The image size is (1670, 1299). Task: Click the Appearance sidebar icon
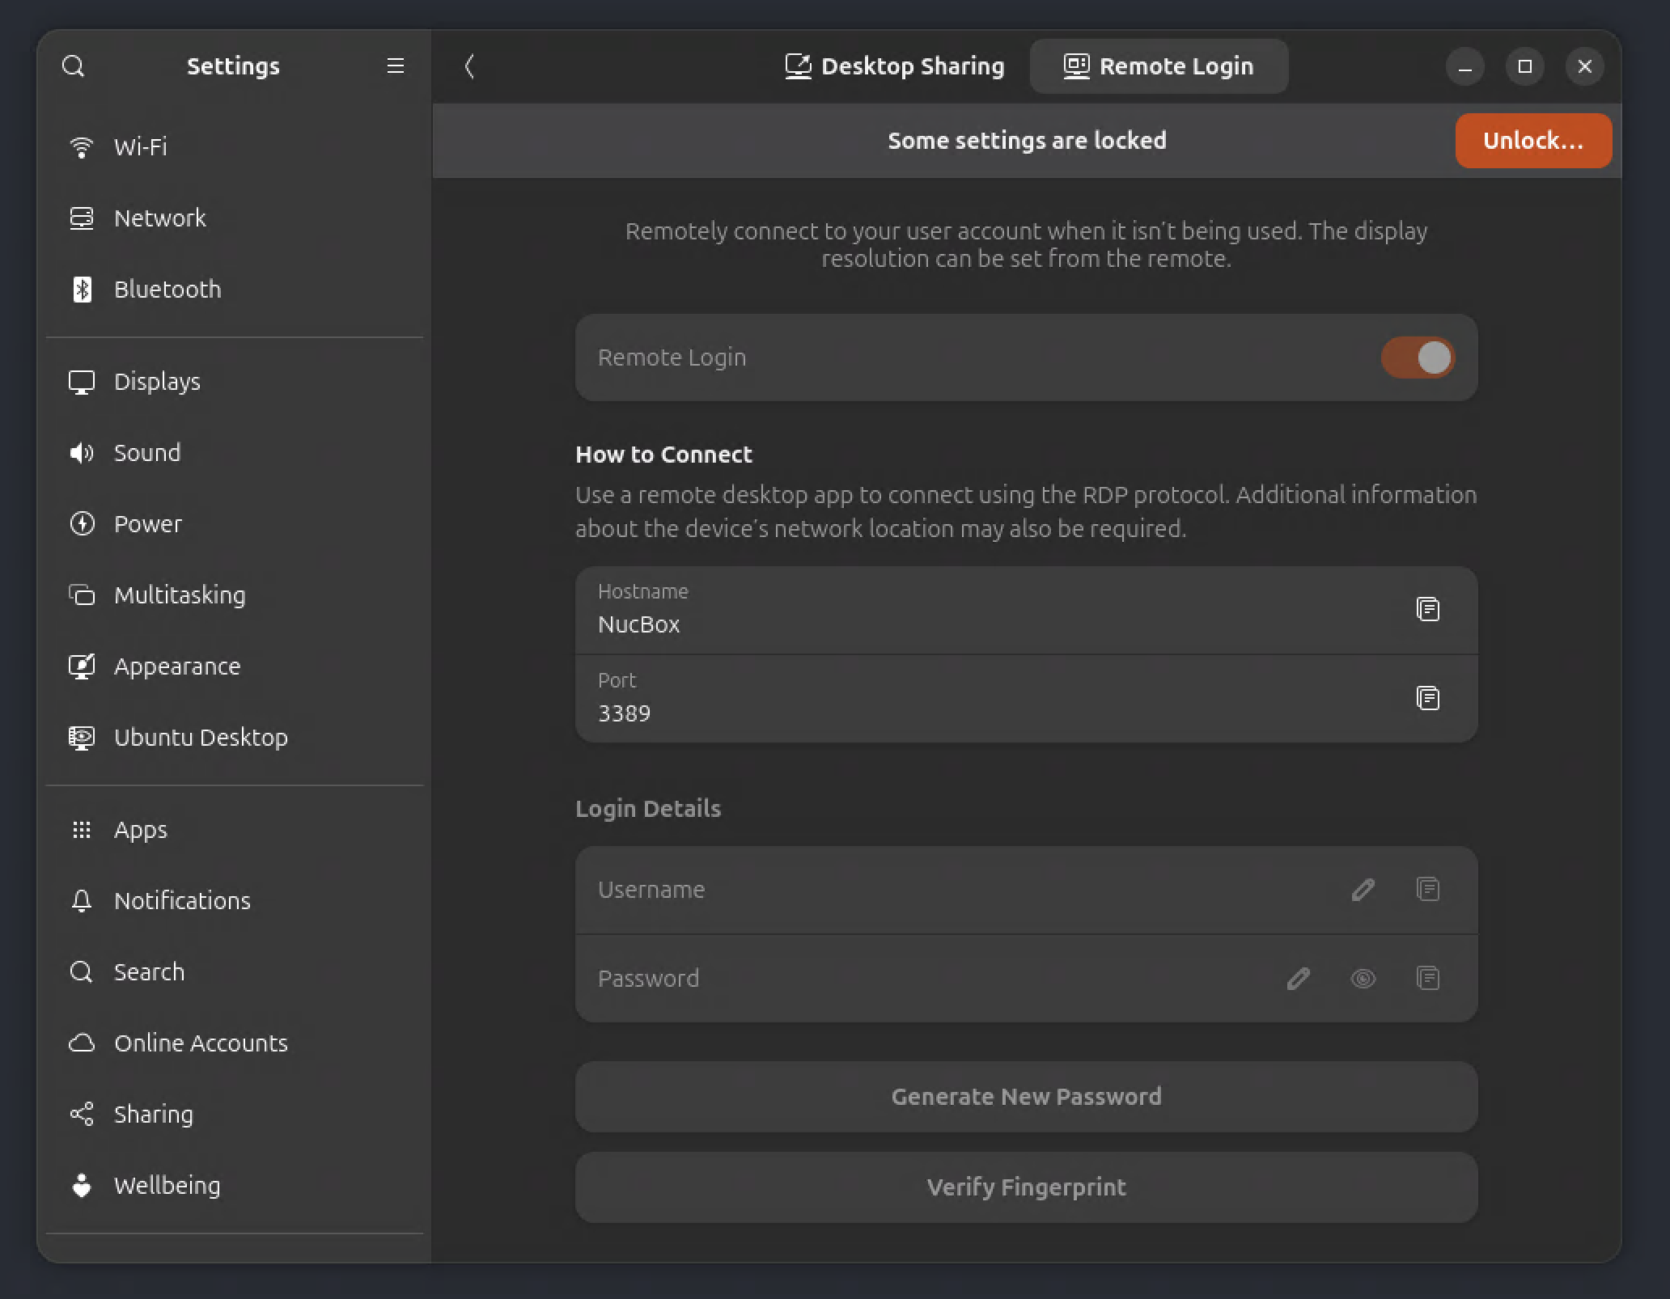[x=82, y=666]
